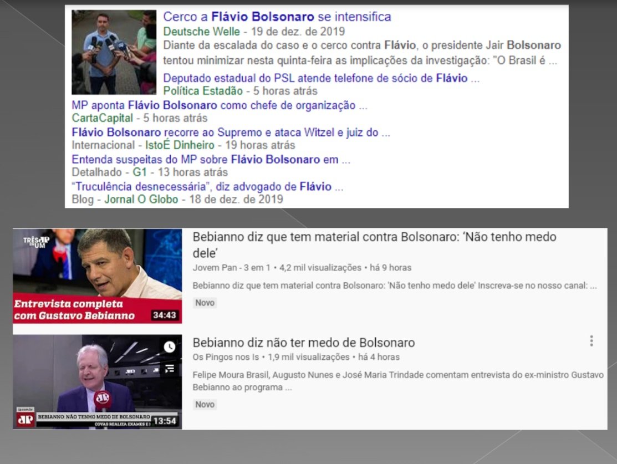Open 'Truculência desnecessária' advogado article
The width and height of the screenshot is (617, 464).
click(207, 187)
